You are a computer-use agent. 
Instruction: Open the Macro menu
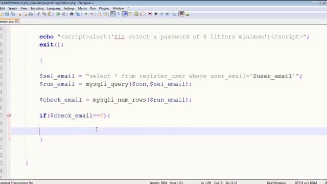coord(82,8)
